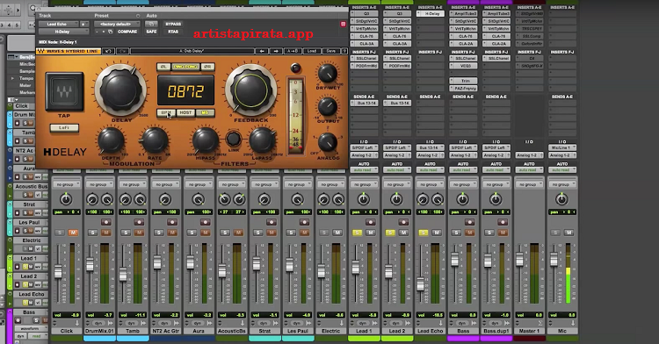The width and height of the screenshot is (659, 344).
Task: Click the modulation DEPTH knob
Action: coord(111,140)
